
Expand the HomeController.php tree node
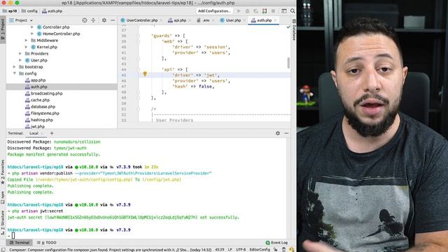tap(32, 34)
